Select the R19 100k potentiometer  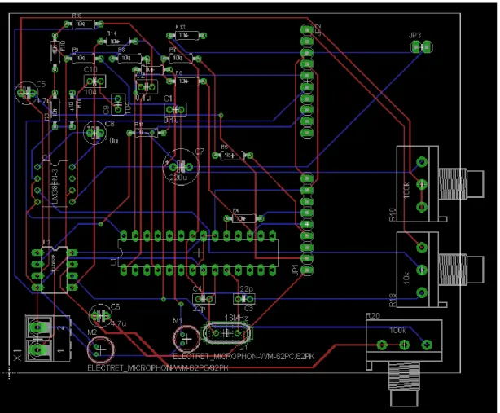440,184
